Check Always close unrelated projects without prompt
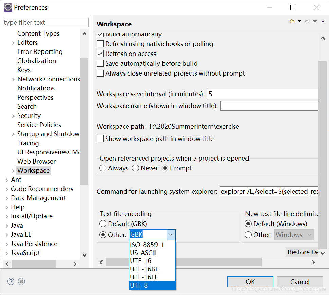 click(100, 73)
